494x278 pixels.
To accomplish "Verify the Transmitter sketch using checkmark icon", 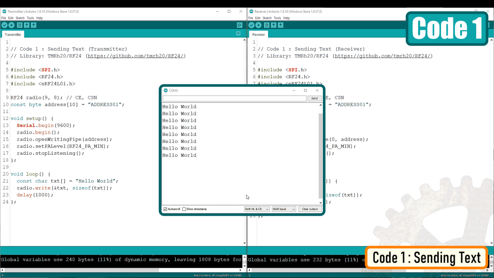I will coord(5,25).
